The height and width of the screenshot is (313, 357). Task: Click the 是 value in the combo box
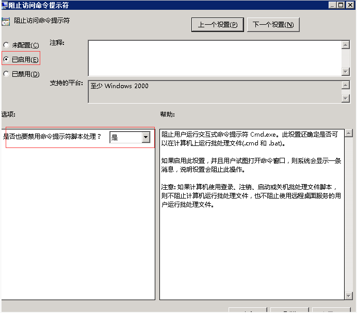pos(125,137)
